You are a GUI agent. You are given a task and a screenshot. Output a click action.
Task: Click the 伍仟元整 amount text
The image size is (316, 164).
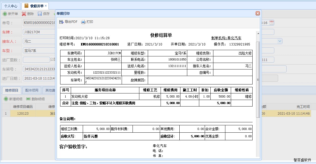(x=91, y=136)
